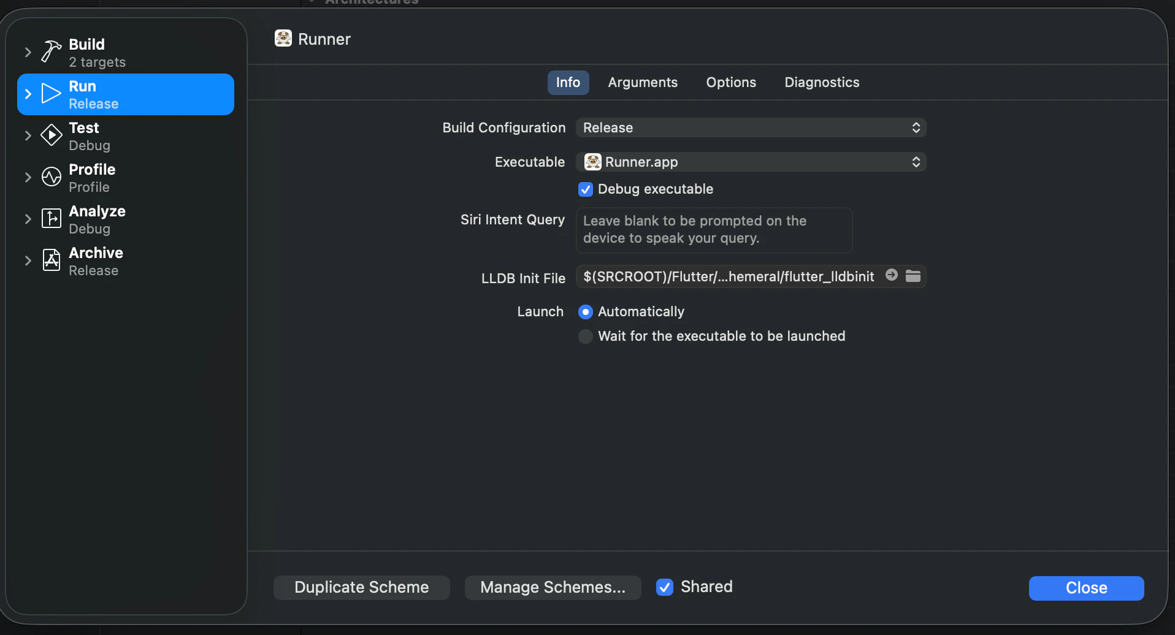Click the Build hammer icon
This screenshot has width=1175, height=635.
[52, 51]
